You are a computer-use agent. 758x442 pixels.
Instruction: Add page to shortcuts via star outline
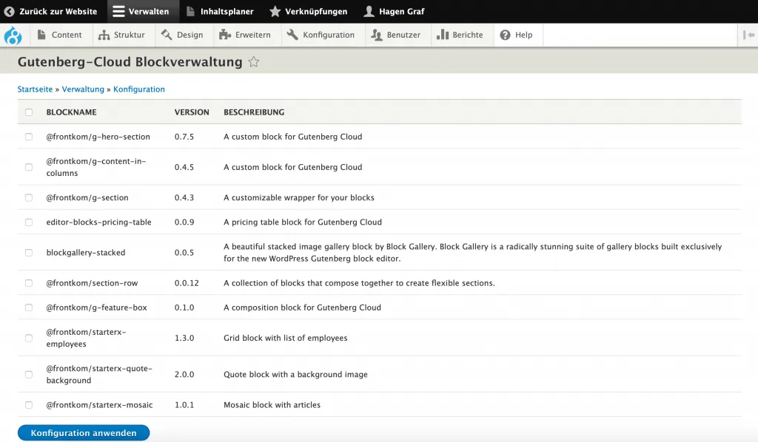pyautogui.click(x=254, y=62)
